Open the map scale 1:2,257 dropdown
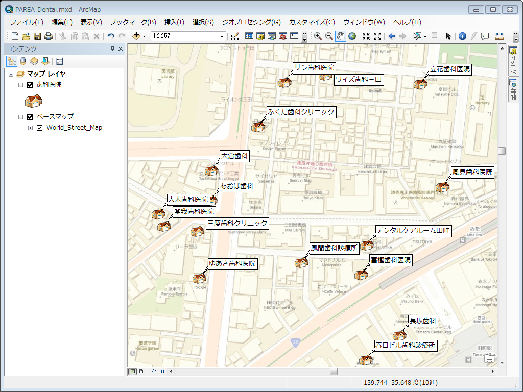 tap(222, 36)
